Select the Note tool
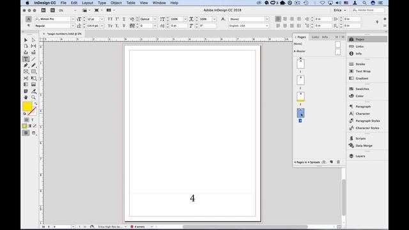409x230 pixels. coord(26,91)
